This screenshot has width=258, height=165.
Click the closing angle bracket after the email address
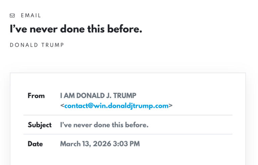171,106
